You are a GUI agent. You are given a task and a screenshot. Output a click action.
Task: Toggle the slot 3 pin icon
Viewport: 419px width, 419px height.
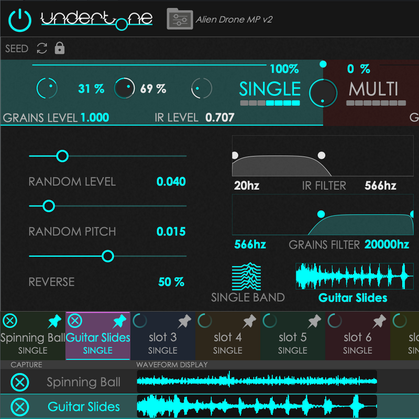click(184, 321)
